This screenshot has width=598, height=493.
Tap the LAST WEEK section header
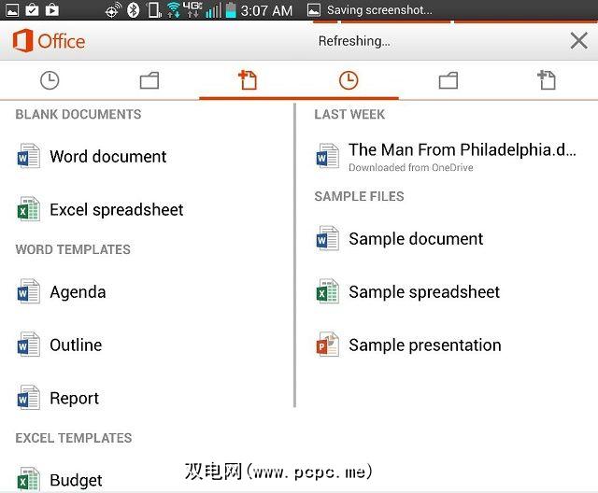tap(349, 114)
